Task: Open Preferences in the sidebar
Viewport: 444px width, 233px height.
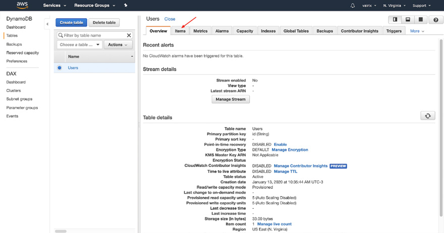Action: pos(17,61)
